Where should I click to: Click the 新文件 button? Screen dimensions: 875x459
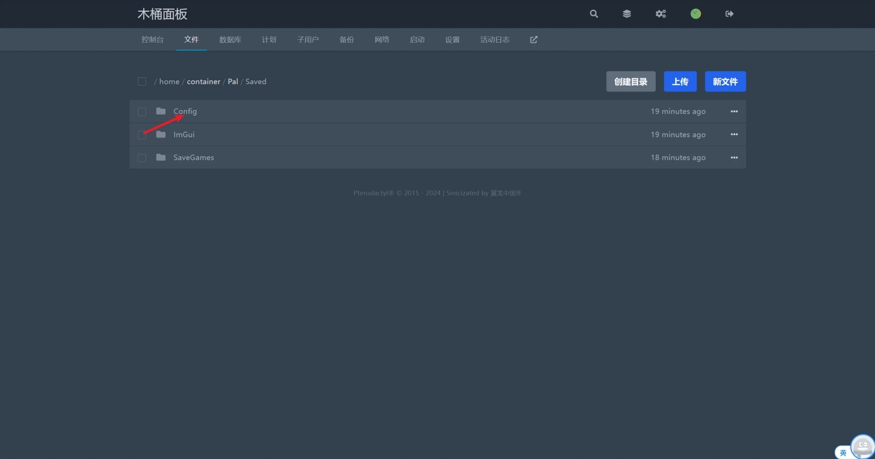[x=725, y=82]
